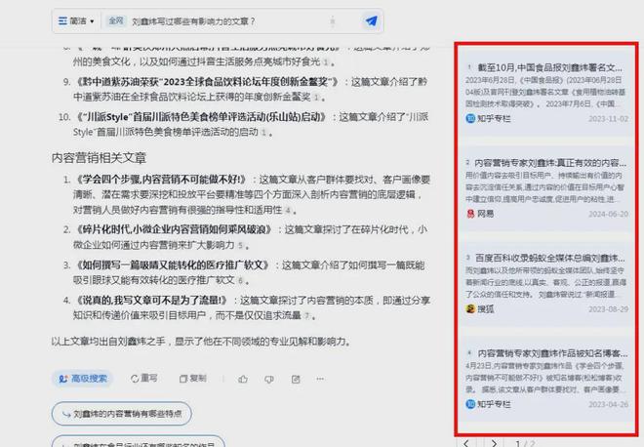Viewport: 644px width, 447px height.
Task: Select the 全网 scope tag
Action: (116, 20)
